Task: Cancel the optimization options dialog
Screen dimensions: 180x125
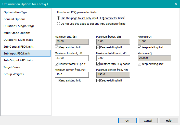Action: click(x=148, y=121)
